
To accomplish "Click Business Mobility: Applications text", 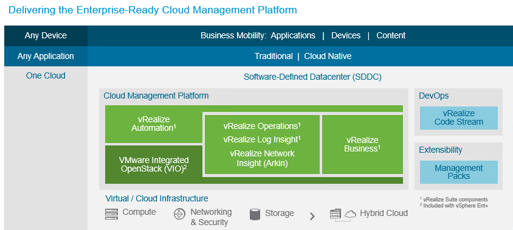I will 258,35.
